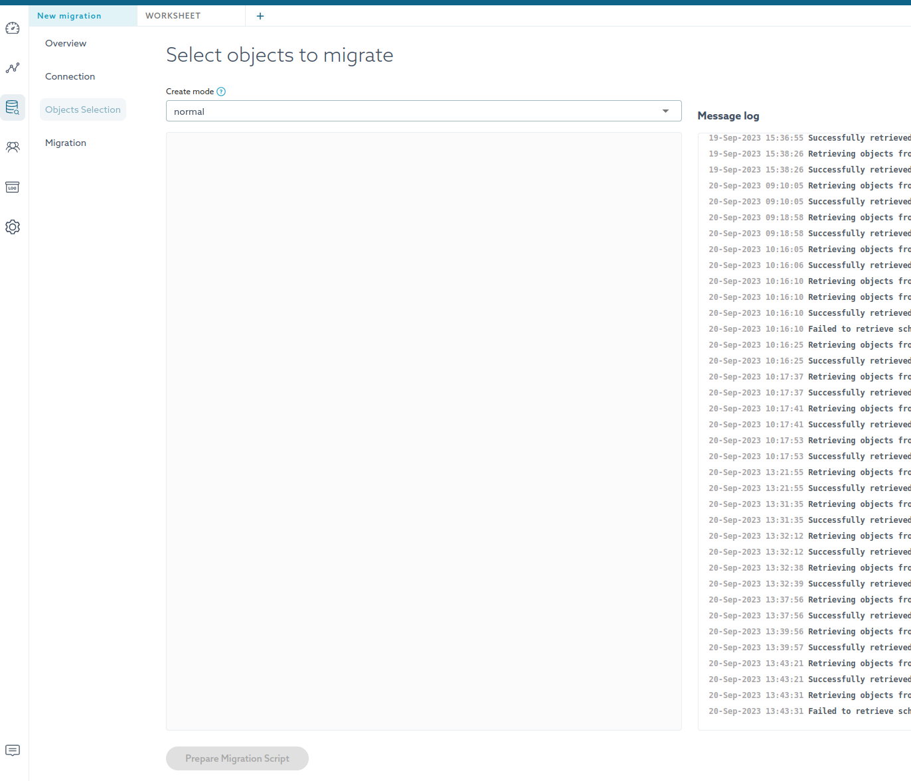
Task: Switch to the WORKSHEET tab
Action: [x=173, y=16]
